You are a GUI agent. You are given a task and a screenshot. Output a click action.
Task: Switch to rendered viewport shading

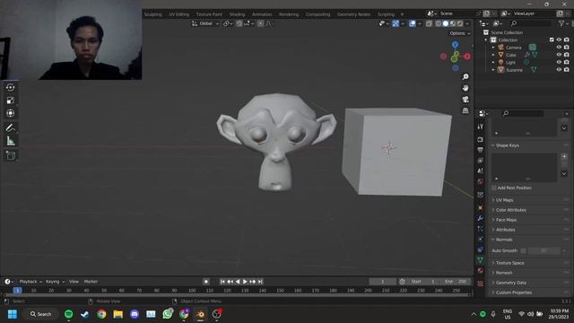pos(460,24)
